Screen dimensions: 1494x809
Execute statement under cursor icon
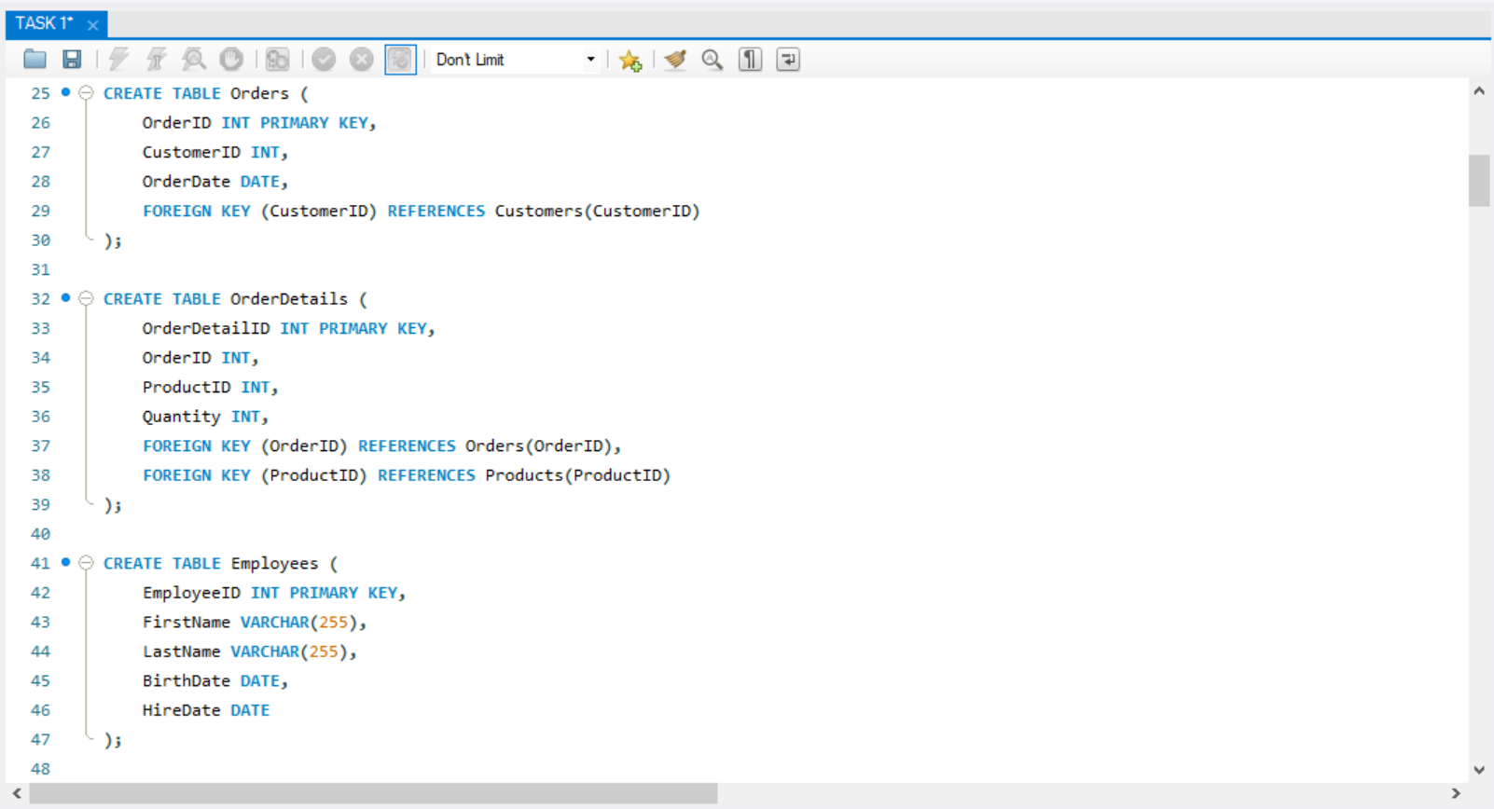pyautogui.click(x=156, y=60)
